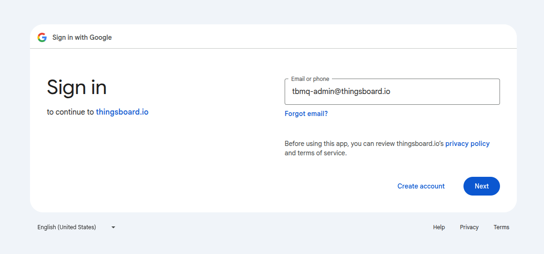Screen dimensions: 544x254
Task: Click the language dropdown arrow caret
Action: 113,227
